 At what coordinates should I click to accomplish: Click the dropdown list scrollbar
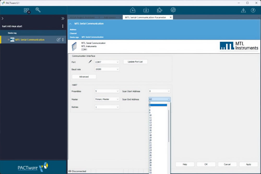[169, 126]
